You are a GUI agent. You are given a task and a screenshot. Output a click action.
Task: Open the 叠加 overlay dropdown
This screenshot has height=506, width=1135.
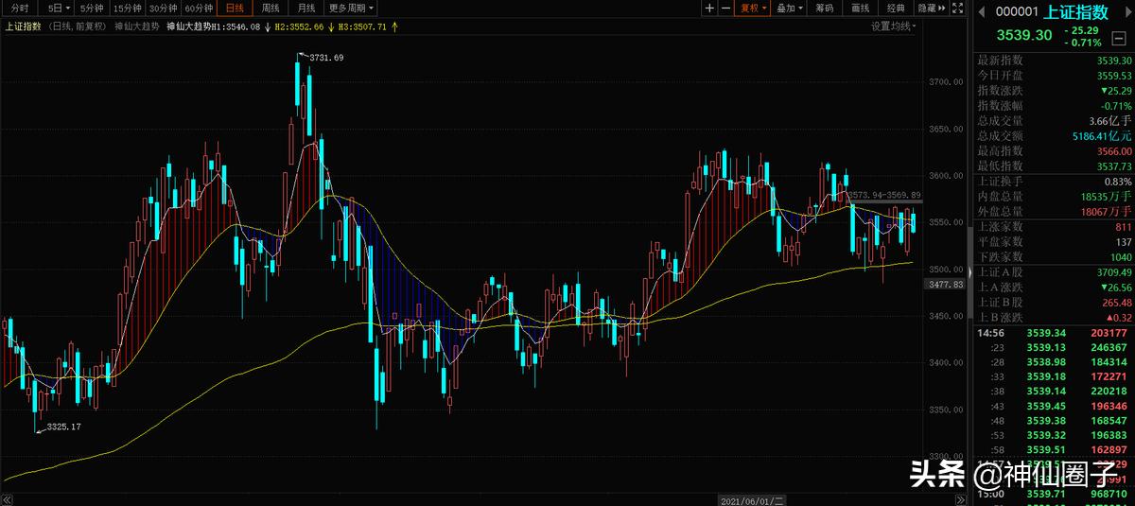(790, 8)
